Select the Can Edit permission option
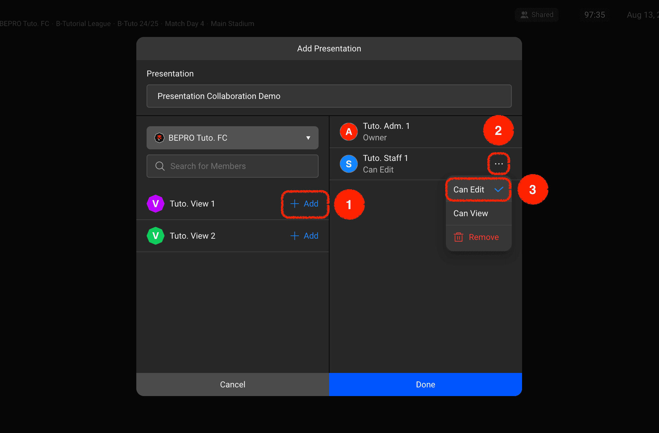659x433 pixels. click(469, 190)
